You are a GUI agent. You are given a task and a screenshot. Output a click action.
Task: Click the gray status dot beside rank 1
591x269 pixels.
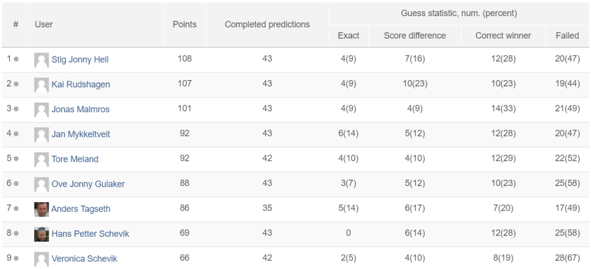point(16,59)
